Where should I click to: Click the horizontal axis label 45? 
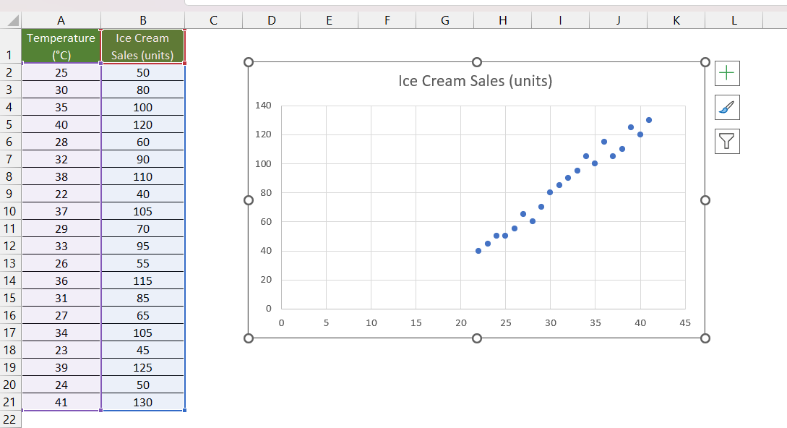click(x=685, y=322)
